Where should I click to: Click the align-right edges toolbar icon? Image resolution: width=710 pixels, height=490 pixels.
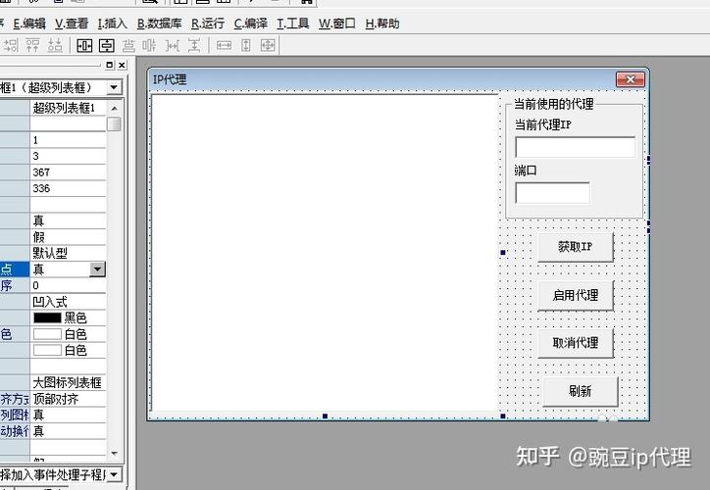11,45
